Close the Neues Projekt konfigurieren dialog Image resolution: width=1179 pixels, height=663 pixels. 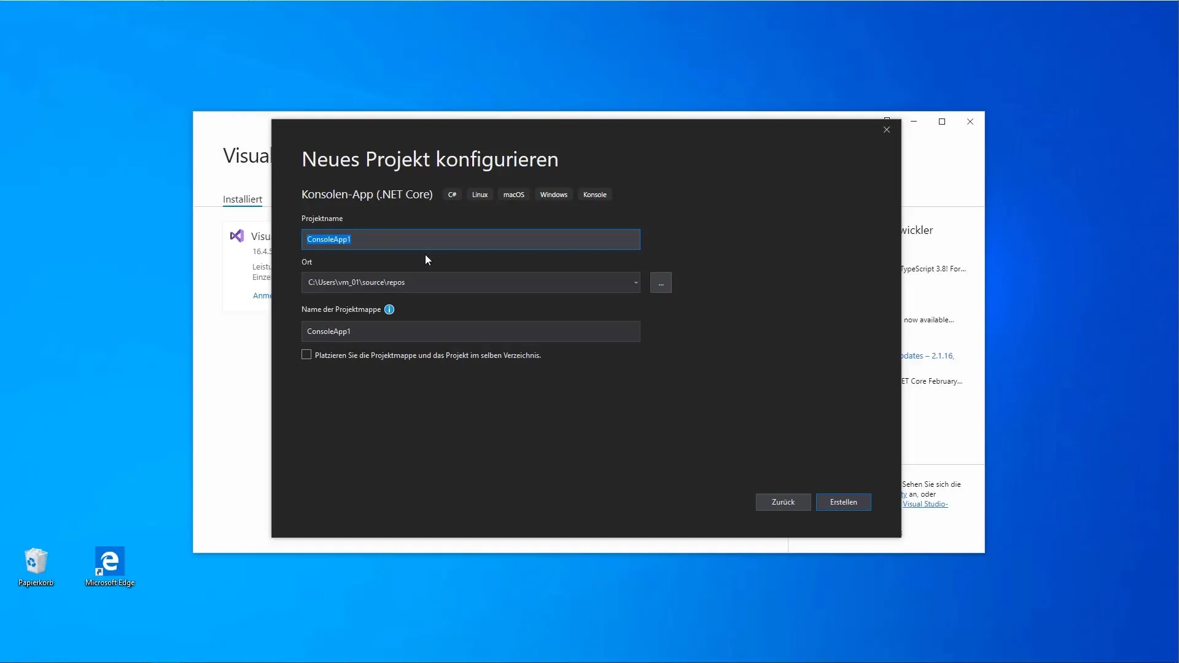click(x=887, y=130)
